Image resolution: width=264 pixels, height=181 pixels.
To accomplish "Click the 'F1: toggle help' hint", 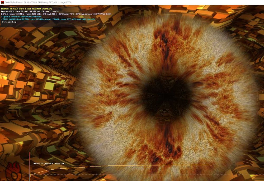I will tap(9, 22).
